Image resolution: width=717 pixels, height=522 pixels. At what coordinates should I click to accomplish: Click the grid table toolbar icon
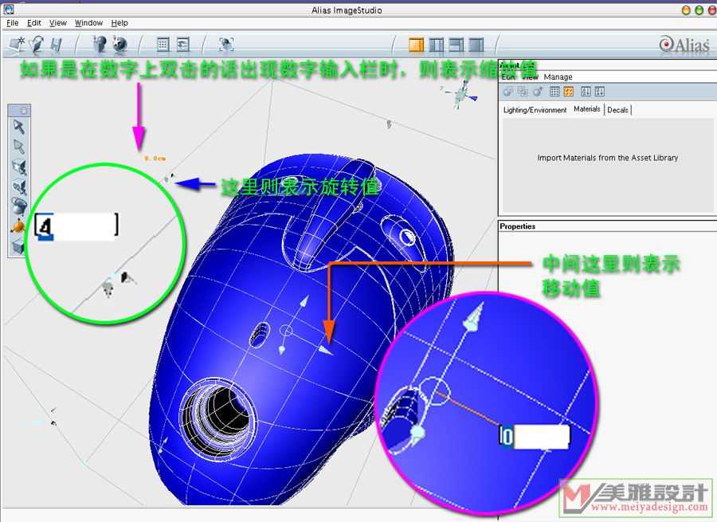tap(163, 45)
